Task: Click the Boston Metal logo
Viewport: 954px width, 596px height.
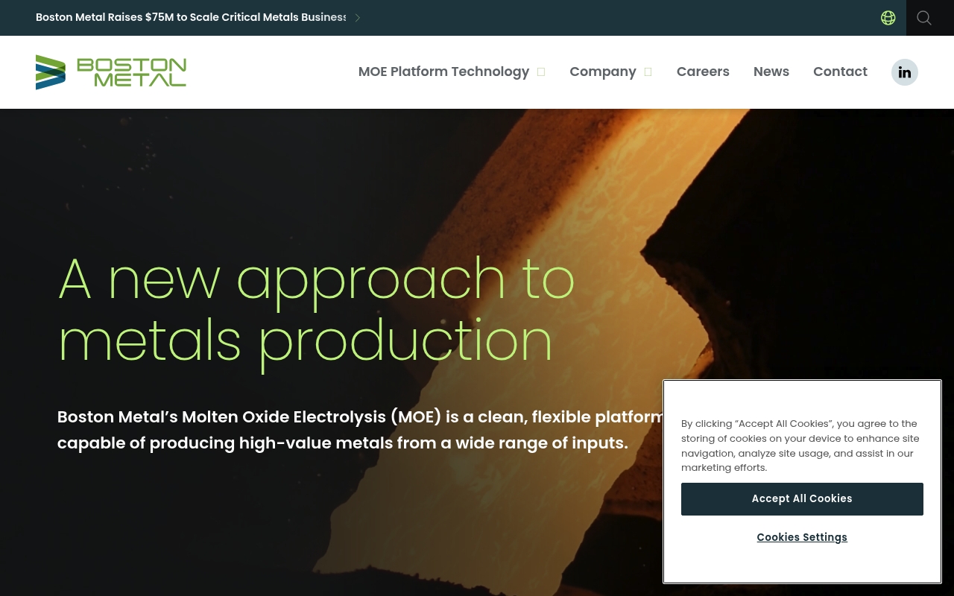Action: (111, 72)
